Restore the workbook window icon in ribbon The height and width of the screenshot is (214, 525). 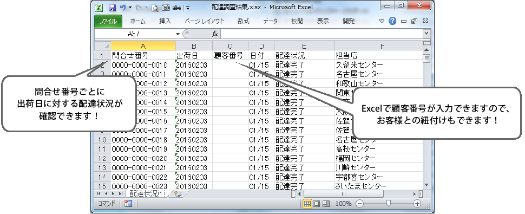[415, 22]
